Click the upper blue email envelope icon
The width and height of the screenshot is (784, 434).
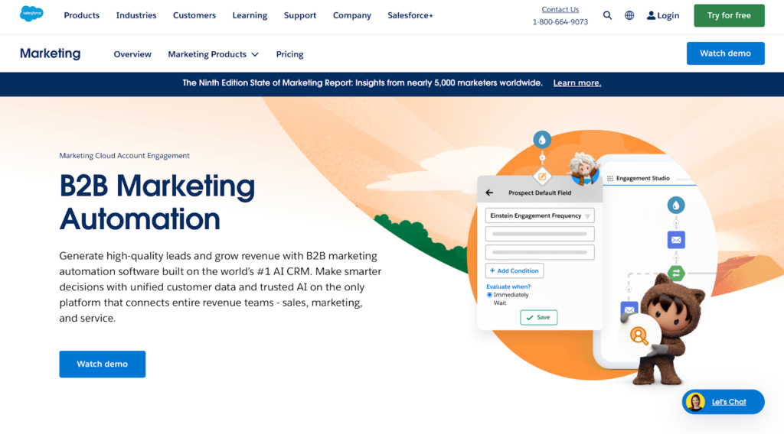pyautogui.click(x=676, y=240)
